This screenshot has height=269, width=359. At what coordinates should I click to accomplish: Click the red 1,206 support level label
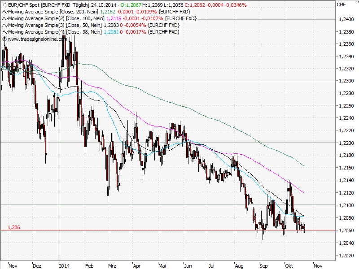13,227
